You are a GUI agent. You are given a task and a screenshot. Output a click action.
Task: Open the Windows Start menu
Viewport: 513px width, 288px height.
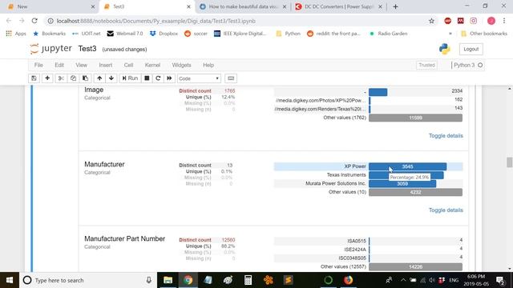point(10,280)
